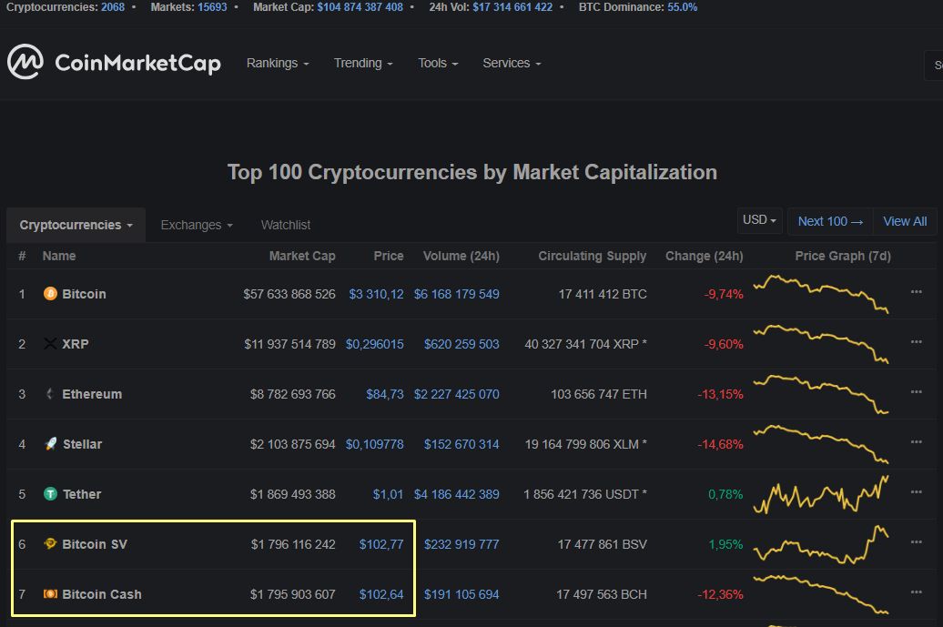Click the CoinMarketCap logo
This screenshot has width=943, height=627.
[114, 62]
